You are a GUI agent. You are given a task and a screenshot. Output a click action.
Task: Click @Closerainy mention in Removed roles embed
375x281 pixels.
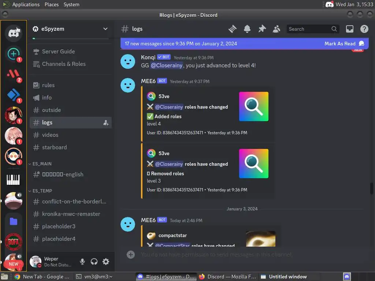(169, 164)
